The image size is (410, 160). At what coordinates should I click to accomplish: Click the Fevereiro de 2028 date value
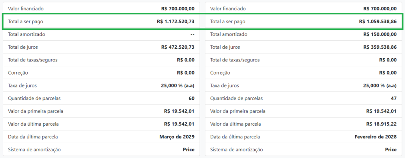pos(376,137)
